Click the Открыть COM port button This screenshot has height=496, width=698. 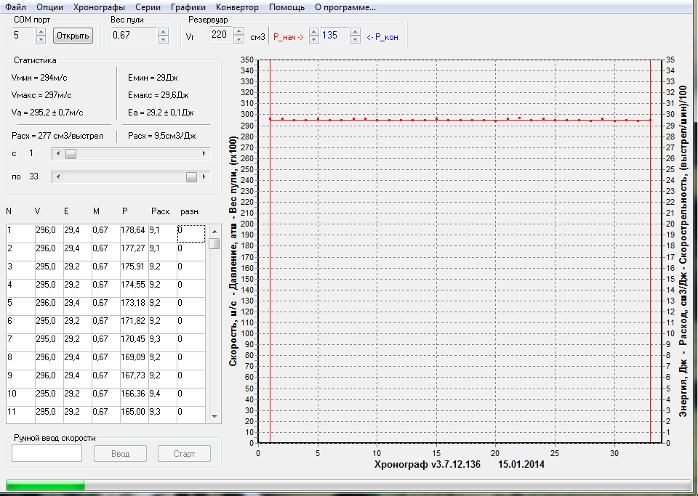(73, 36)
